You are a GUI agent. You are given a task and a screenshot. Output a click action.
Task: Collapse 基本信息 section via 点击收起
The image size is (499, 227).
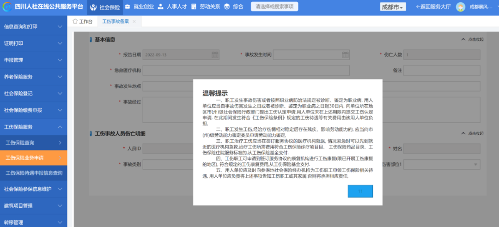(472, 39)
